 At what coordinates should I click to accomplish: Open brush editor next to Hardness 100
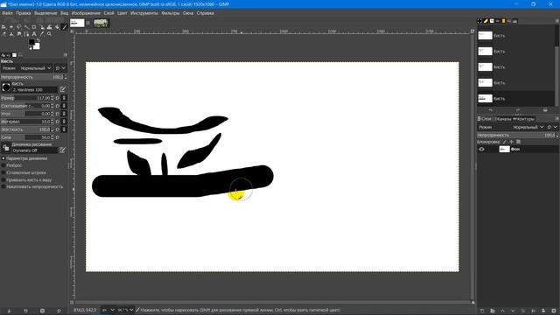click(x=63, y=89)
